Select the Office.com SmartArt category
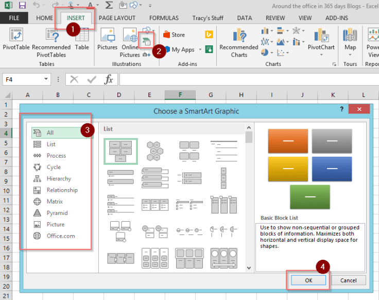This screenshot has height=300, width=379. click(61, 236)
